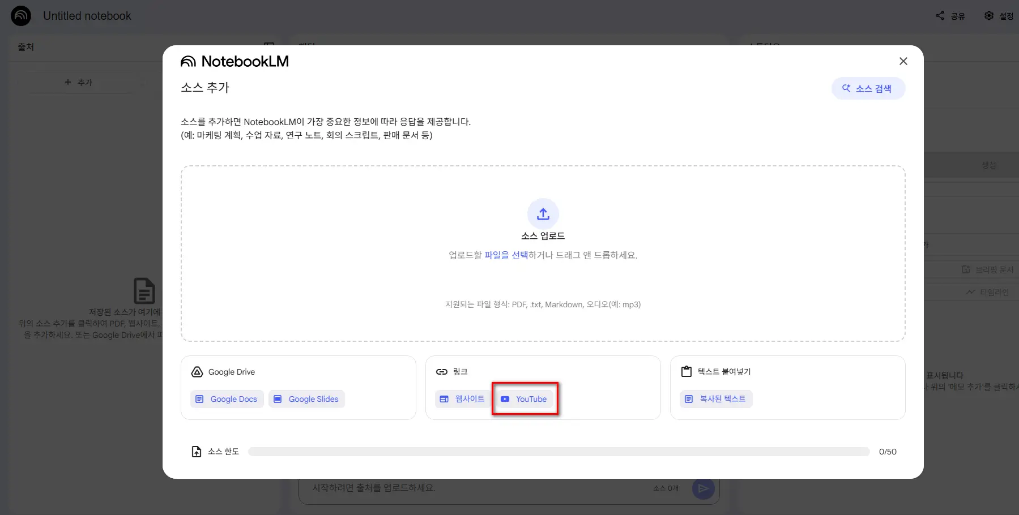This screenshot has height=515, width=1019.
Task: Open the 공유 share button
Action: coord(950,16)
